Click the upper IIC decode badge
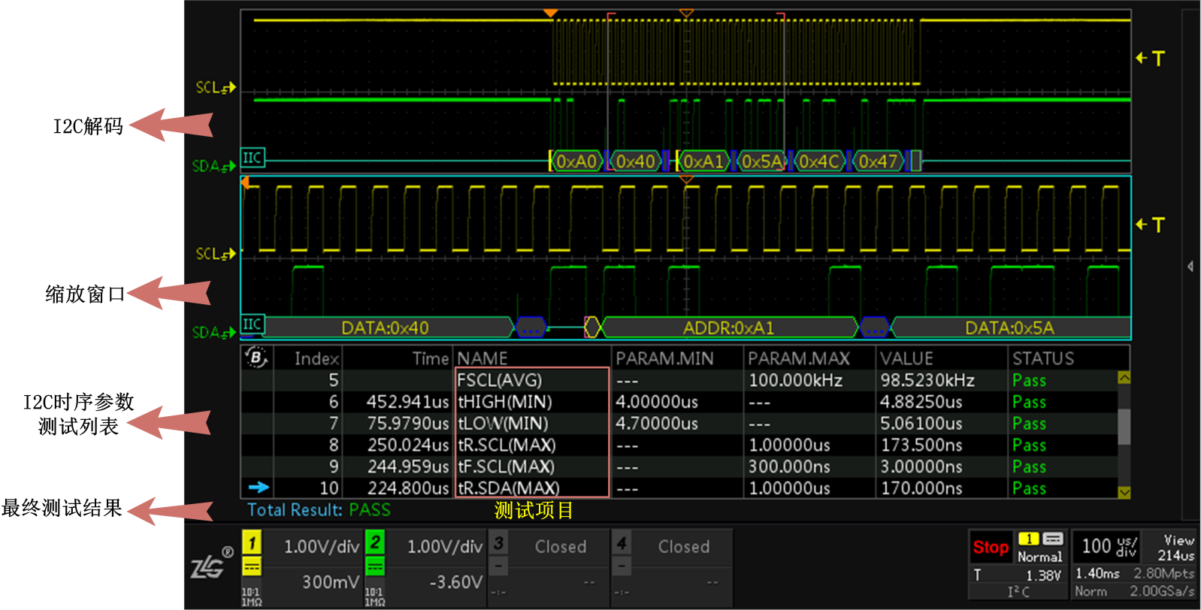The image size is (1201, 610). click(x=253, y=158)
